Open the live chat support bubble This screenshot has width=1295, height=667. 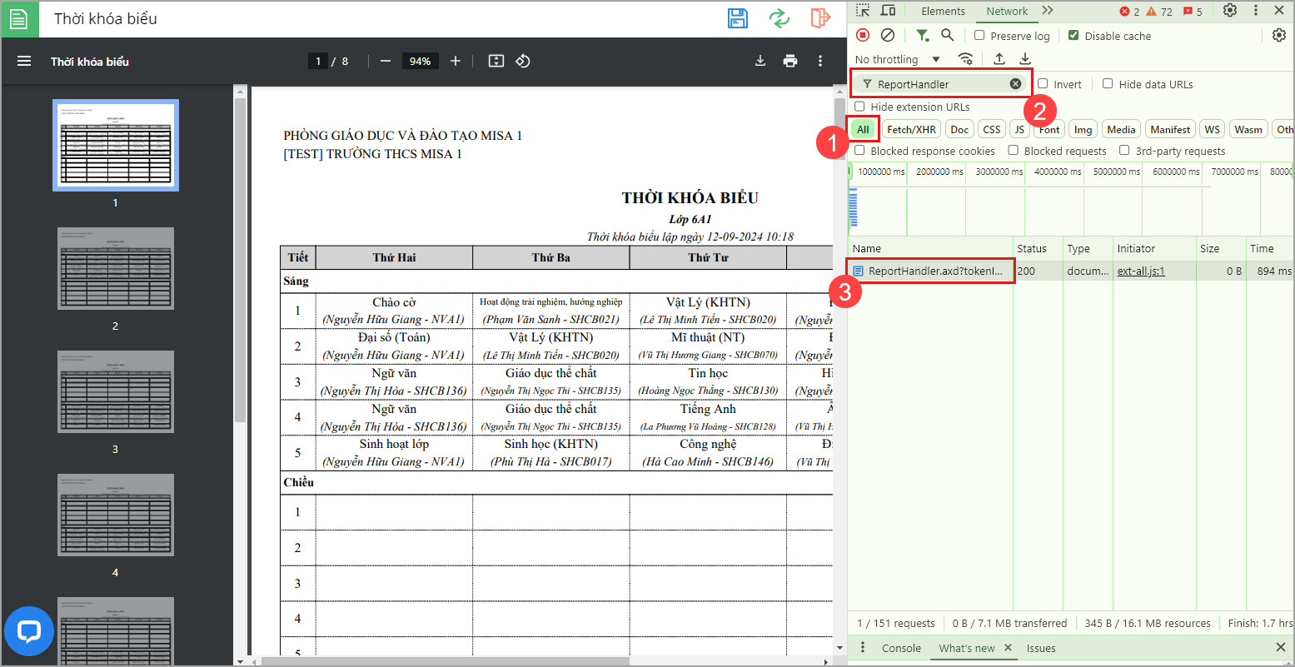[x=29, y=631]
